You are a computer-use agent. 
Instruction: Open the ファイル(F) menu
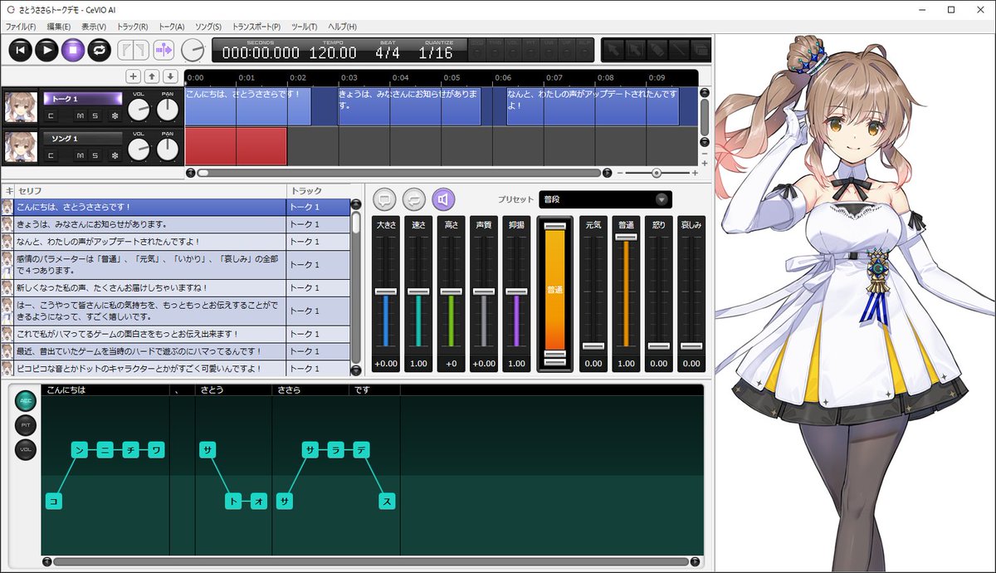coord(21,27)
